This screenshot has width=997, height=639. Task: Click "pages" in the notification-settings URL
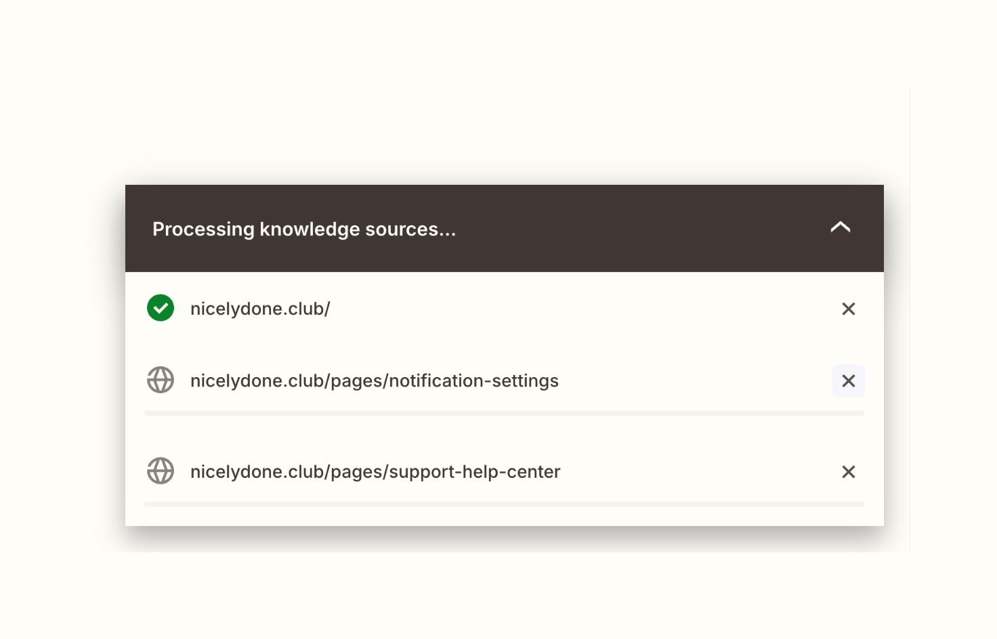[x=356, y=381]
